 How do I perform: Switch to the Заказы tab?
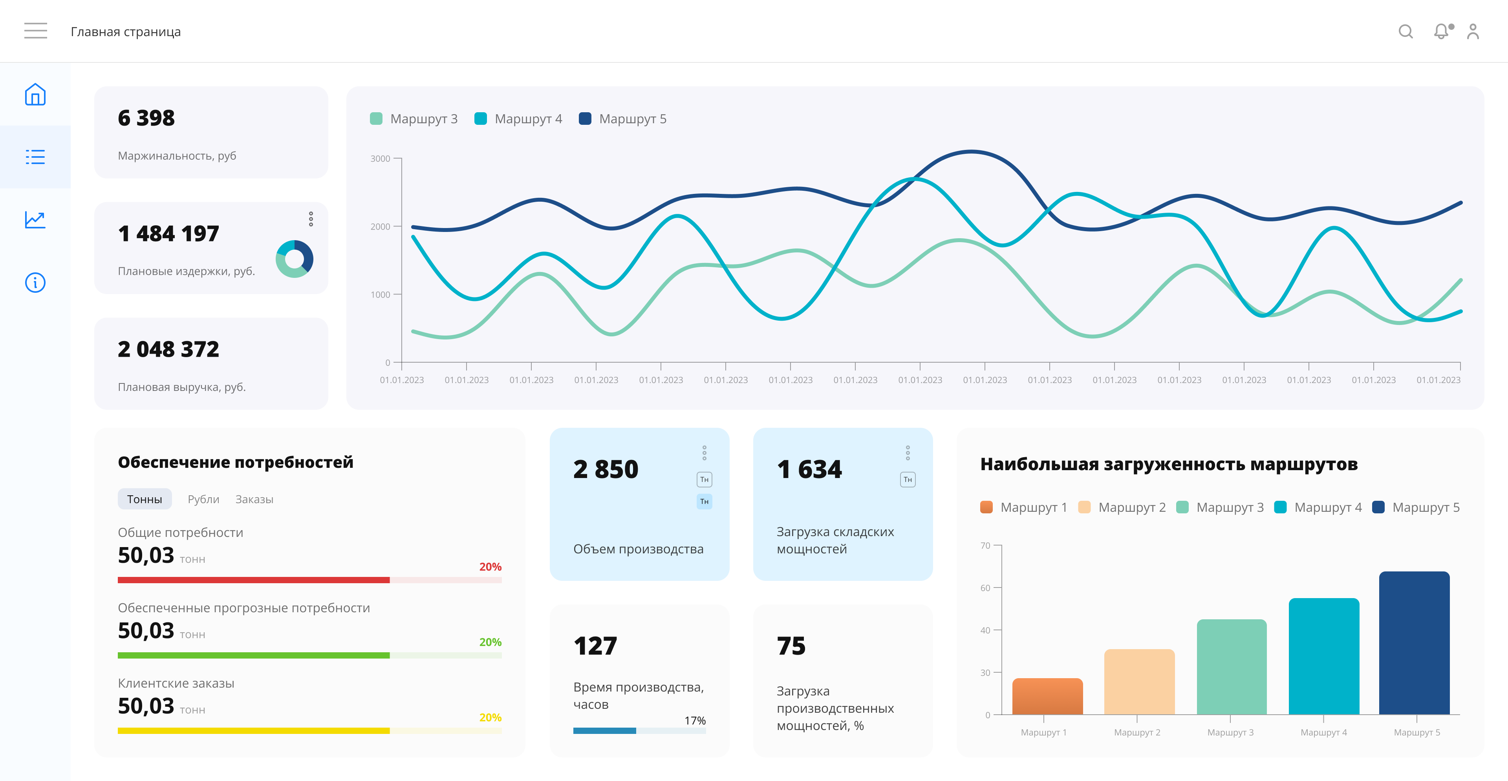coord(254,499)
